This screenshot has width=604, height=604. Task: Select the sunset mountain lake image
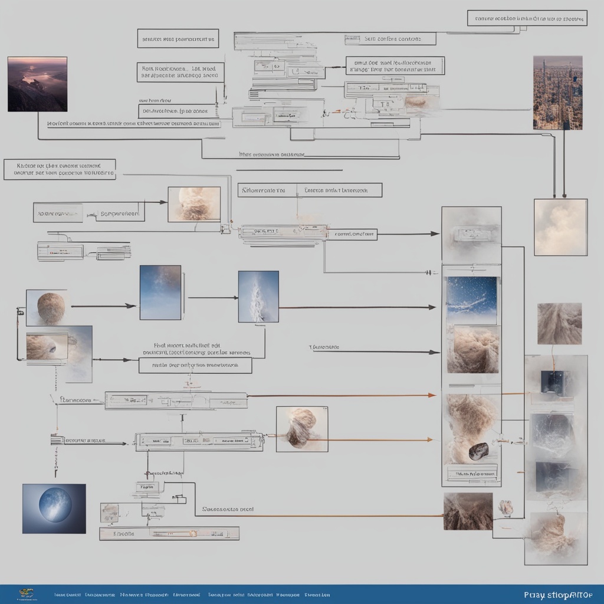pos(37,84)
